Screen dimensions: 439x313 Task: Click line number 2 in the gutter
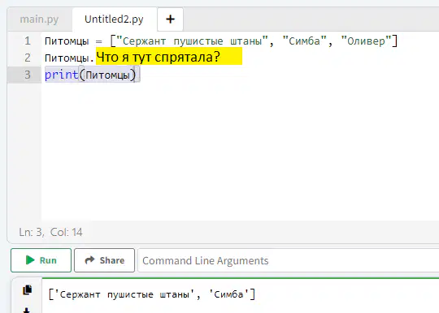[x=27, y=58]
